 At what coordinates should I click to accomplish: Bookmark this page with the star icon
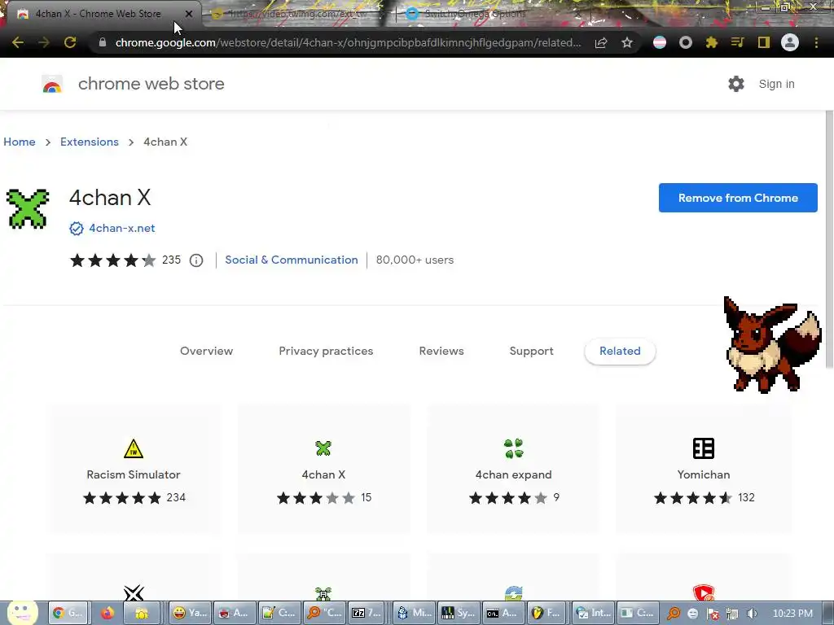(627, 42)
